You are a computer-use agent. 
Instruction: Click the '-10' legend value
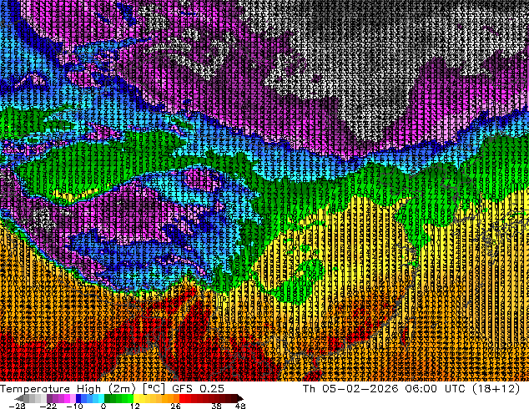click(74, 406)
